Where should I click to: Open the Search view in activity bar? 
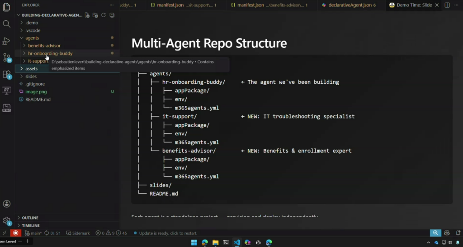point(6,24)
